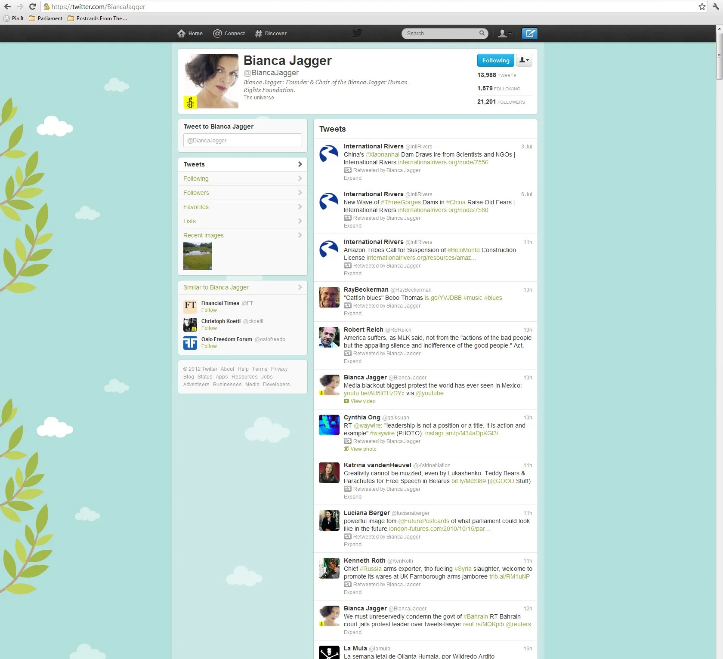Open Postcards From The bookmarks folder
The height and width of the screenshot is (659, 723).
click(97, 18)
